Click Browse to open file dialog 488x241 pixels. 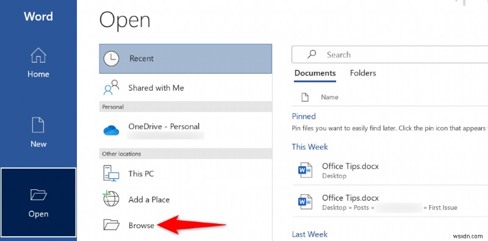[185, 225]
